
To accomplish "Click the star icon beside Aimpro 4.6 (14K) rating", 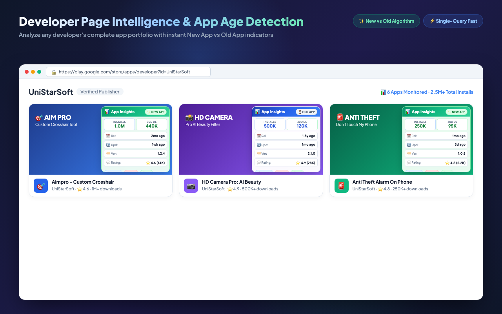I will [x=148, y=162].
